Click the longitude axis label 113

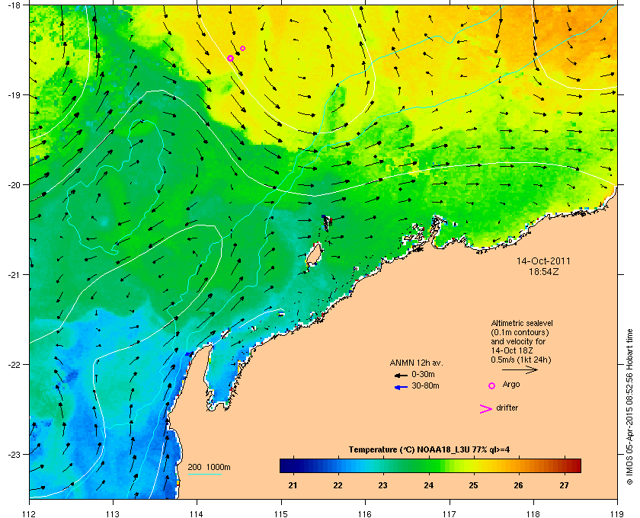(x=113, y=513)
